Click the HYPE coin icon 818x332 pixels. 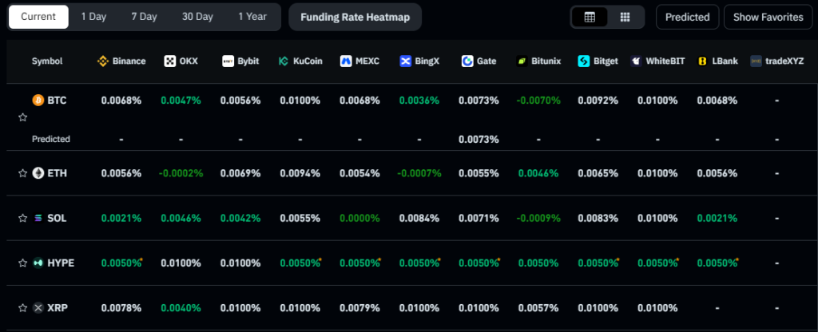pyautogui.click(x=38, y=263)
